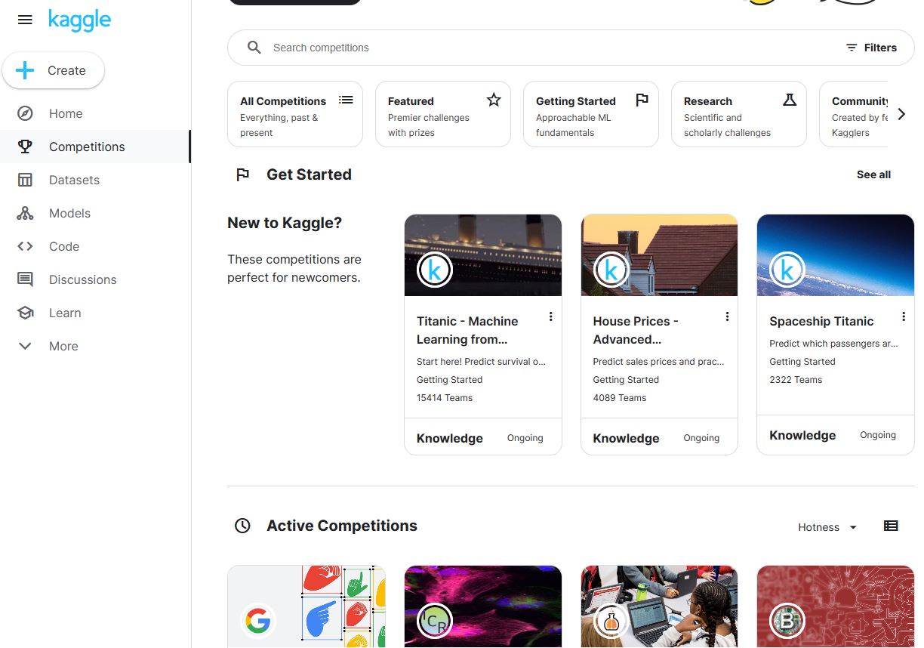924x648 pixels.
Task: Expand the More sidebar section
Action: [25, 346]
